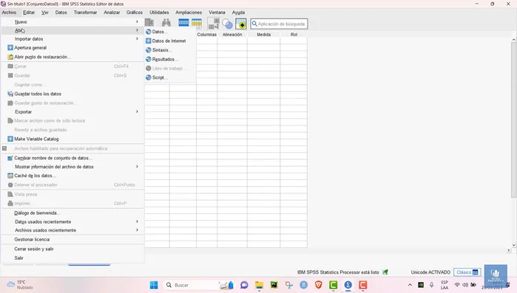
Task: Open the Transformar menu
Action: tap(85, 12)
